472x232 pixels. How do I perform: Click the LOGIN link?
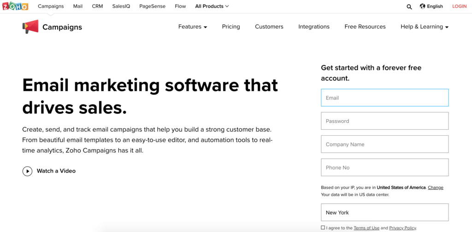point(460,6)
